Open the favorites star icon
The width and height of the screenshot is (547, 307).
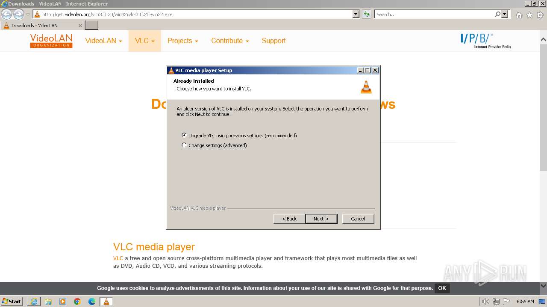pos(529,15)
